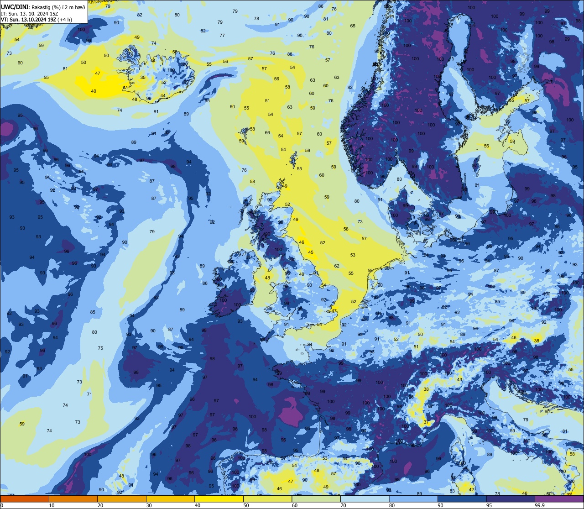Click the 10–20% orange legend swatch
The height and width of the screenshot is (509, 584).
point(73,499)
